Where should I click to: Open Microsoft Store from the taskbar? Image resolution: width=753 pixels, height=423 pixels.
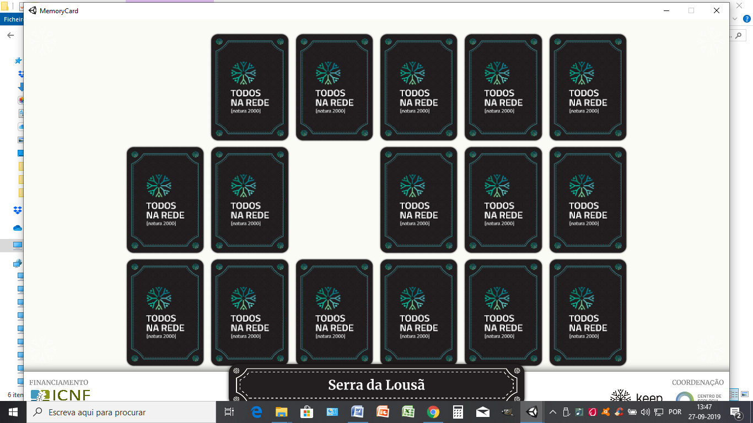(306, 412)
